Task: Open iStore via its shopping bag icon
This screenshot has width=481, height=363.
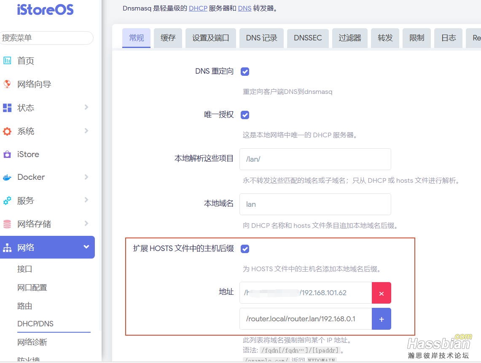Action: click(x=7, y=154)
